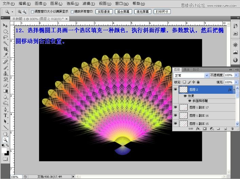Select the Sponge tool
The image size is (240, 179).
5,103
